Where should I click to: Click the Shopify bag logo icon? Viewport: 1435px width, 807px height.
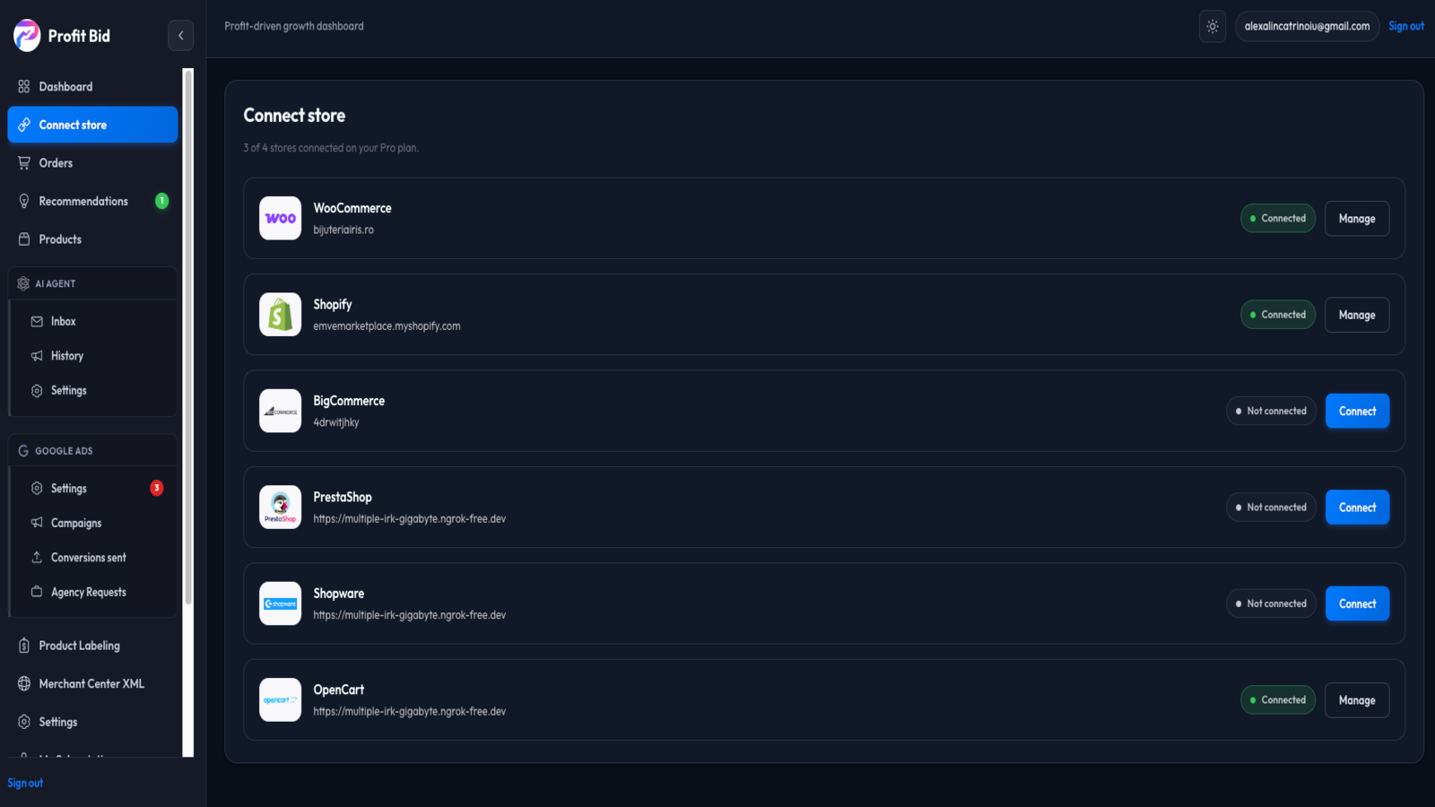pyautogui.click(x=281, y=315)
